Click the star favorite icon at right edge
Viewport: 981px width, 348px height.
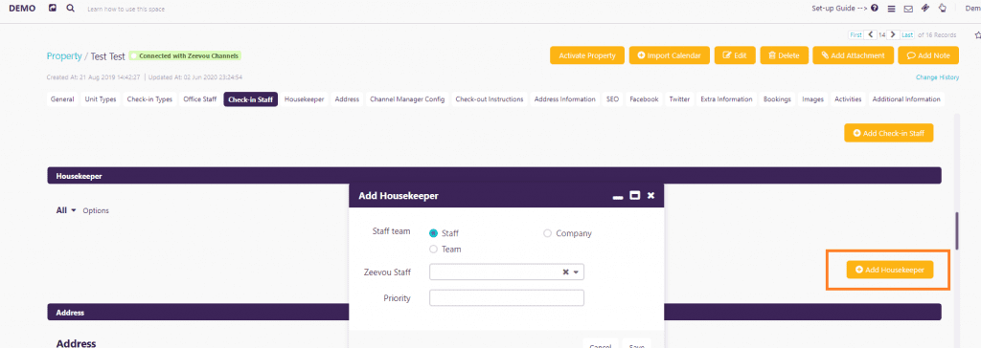pos(977,35)
